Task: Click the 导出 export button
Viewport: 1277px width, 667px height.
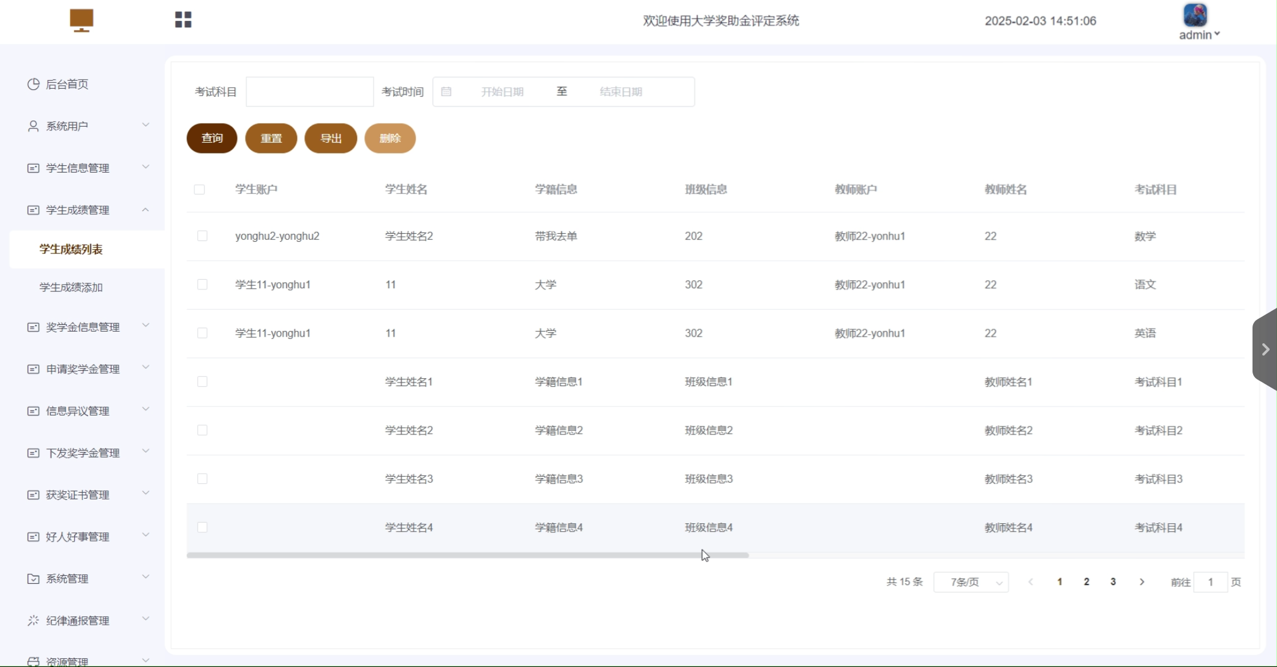Action: coord(331,138)
